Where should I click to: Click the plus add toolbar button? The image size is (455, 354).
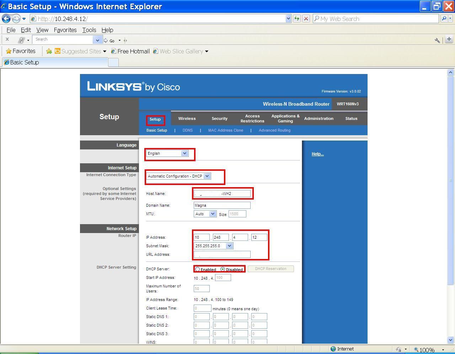[x=449, y=39]
